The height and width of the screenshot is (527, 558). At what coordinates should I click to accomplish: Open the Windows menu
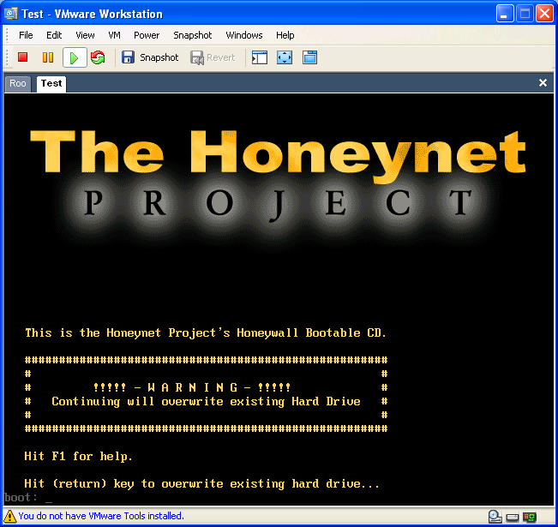[x=244, y=35]
